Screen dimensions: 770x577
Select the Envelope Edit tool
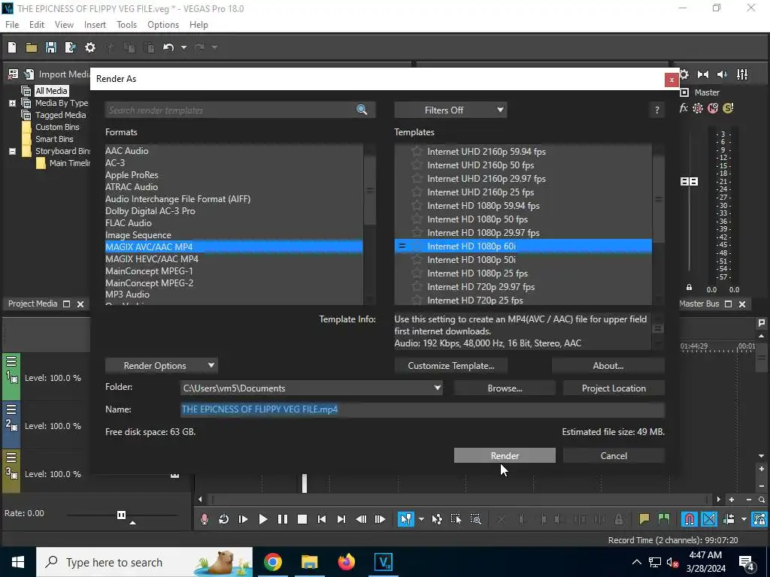(x=437, y=519)
